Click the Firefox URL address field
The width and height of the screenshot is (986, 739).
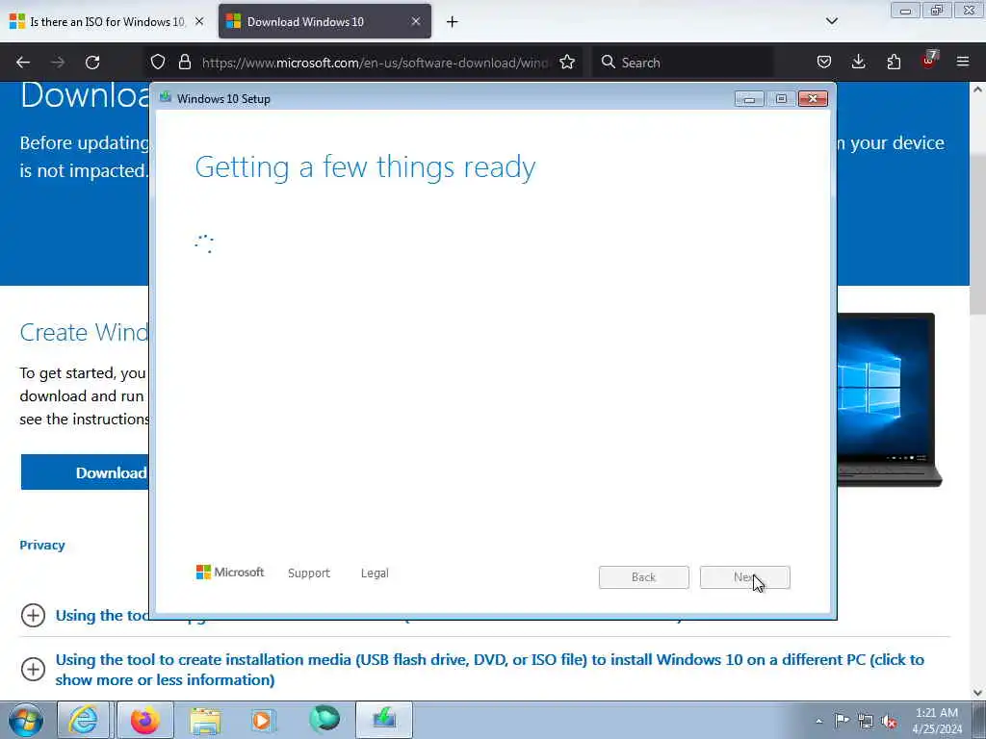pyautogui.click(x=376, y=63)
